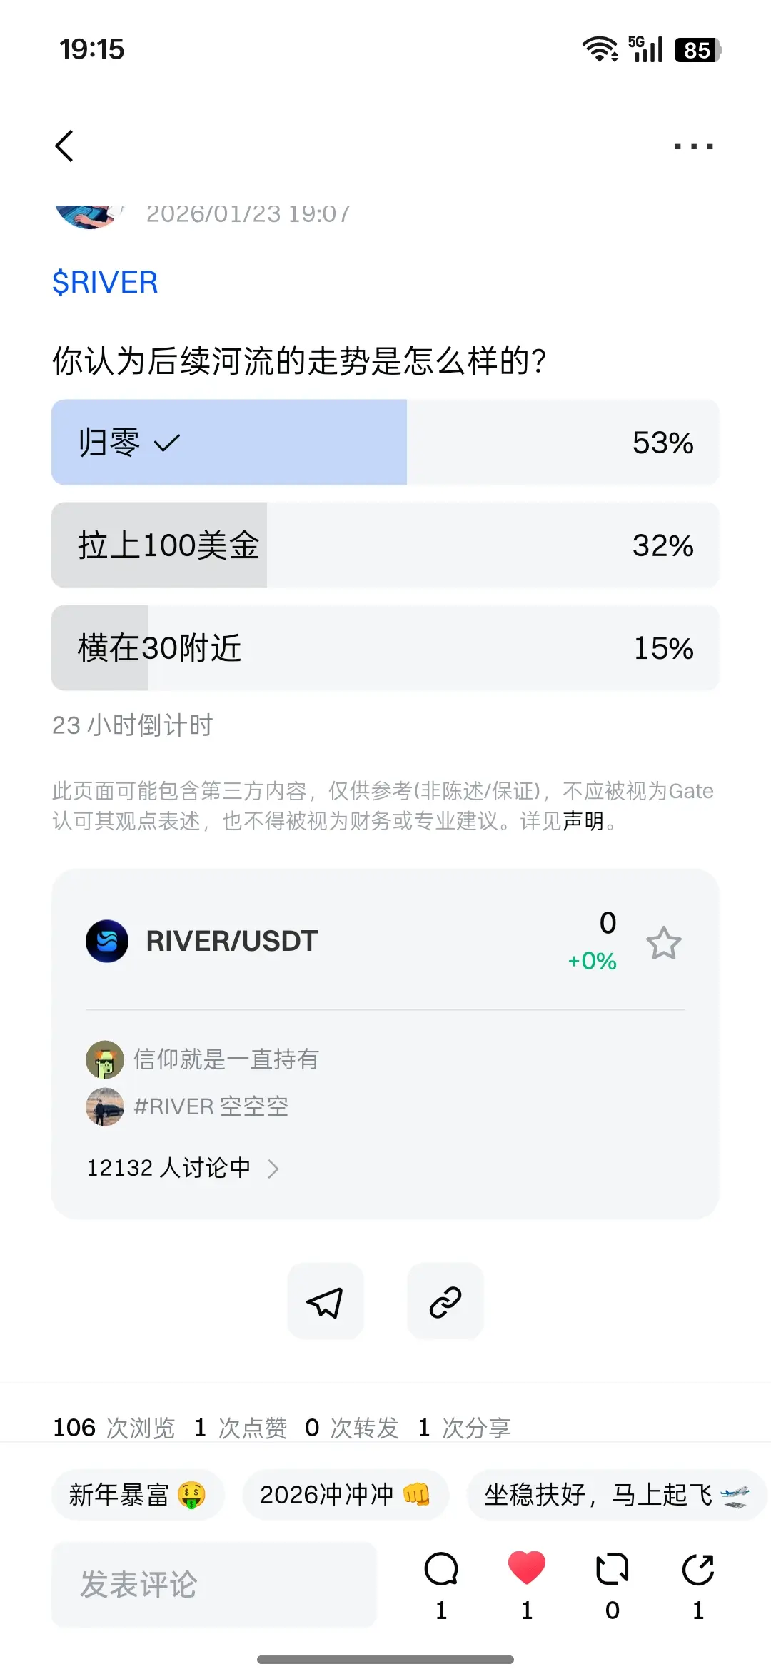This screenshot has width=771, height=1679.
Task: Tap the copy link chain icon
Action: tap(445, 1301)
